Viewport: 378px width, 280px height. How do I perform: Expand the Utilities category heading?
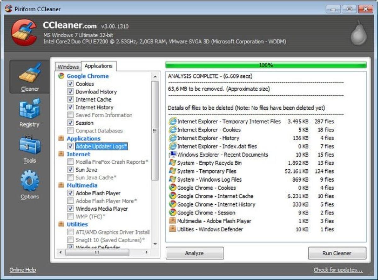tap(77, 224)
